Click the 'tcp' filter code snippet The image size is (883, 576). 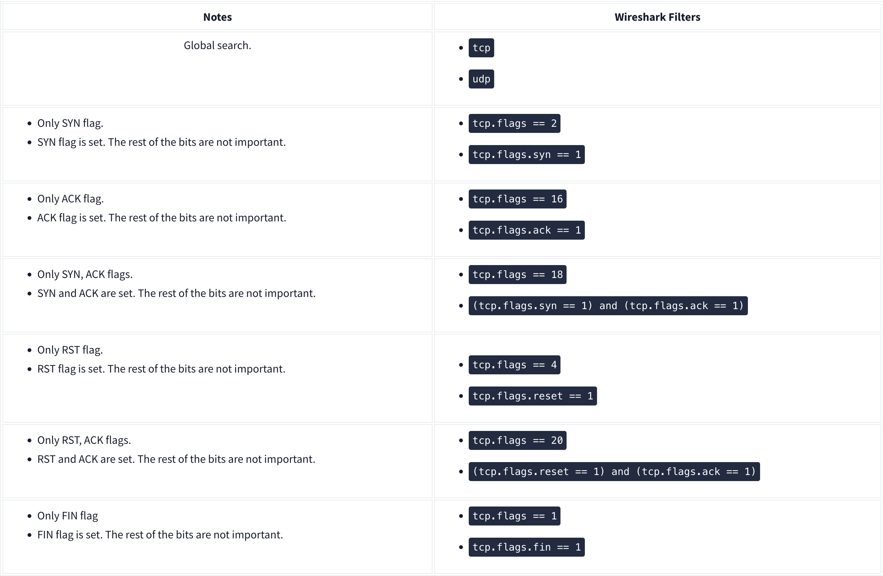(x=481, y=48)
